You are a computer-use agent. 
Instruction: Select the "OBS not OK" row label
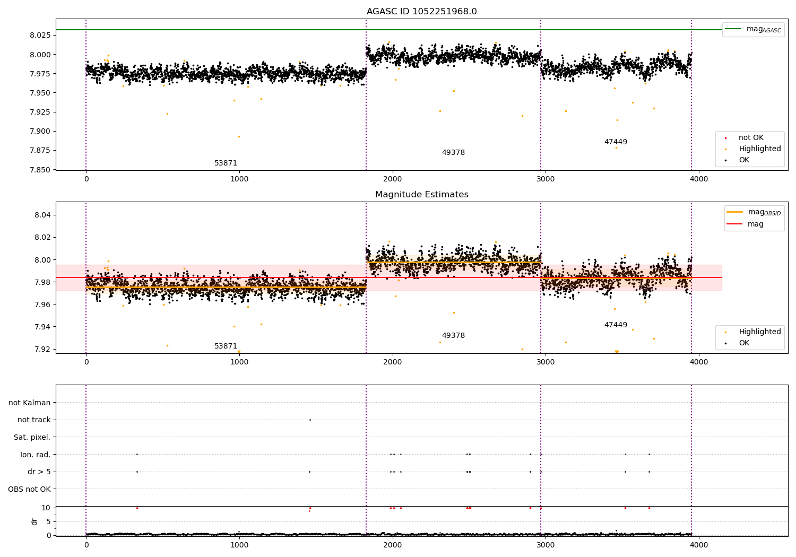tap(30, 489)
